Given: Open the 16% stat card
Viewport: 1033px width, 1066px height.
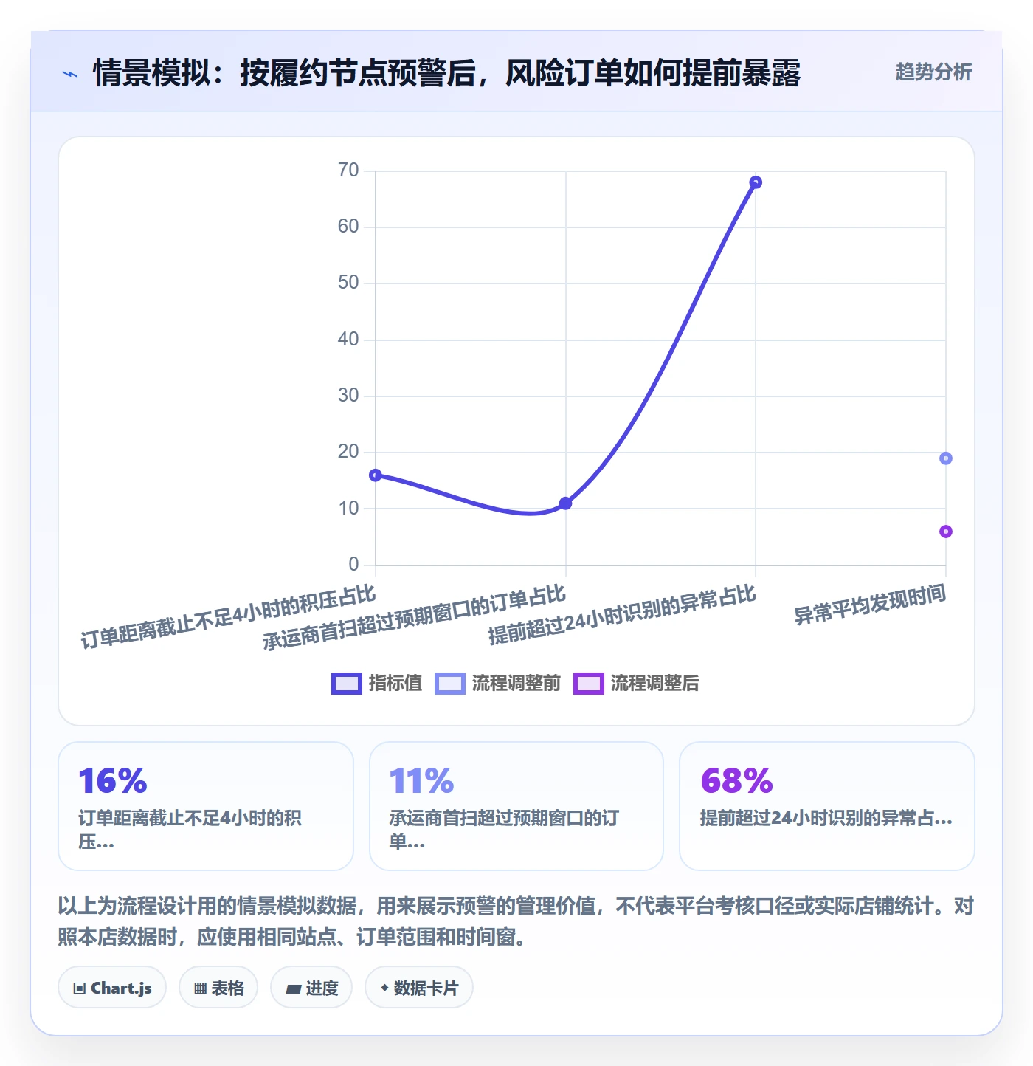Looking at the screenshot, I should point(206,806).
